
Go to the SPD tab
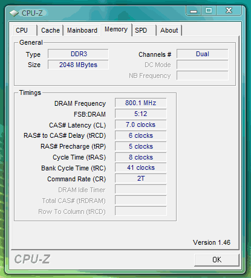click(x=144, y=30)
